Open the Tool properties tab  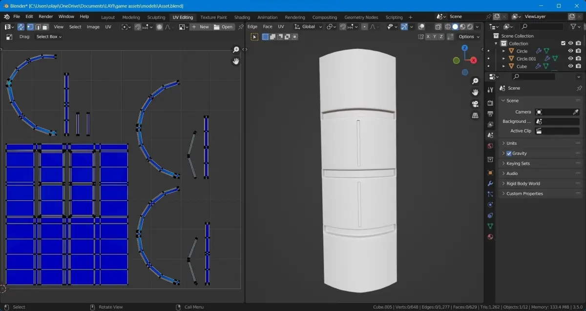(490, 90)
